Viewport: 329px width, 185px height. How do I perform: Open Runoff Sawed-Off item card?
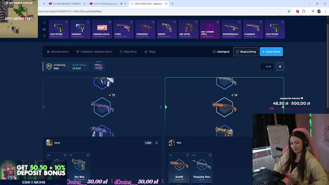pos(179,168)
